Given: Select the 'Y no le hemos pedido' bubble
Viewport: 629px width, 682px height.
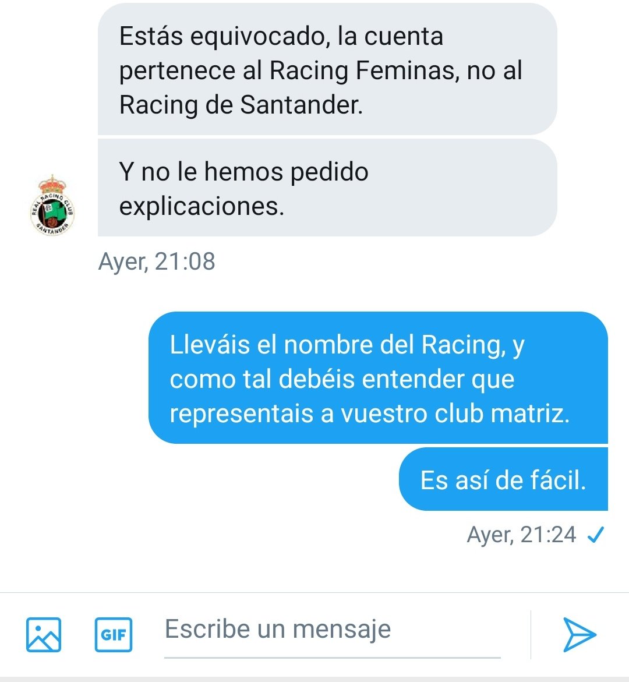Looking at the screenshot, I should 327,188.
